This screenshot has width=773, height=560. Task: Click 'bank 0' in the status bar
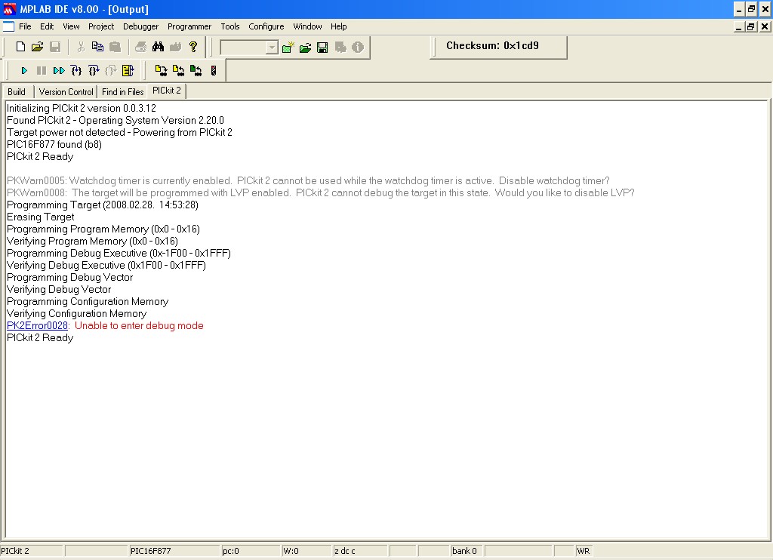pos(467,551)
